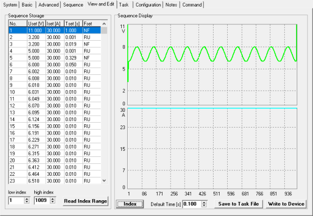Increment the low index spinner up arrow
The image size is (313, 216).
tap(27, 199)
